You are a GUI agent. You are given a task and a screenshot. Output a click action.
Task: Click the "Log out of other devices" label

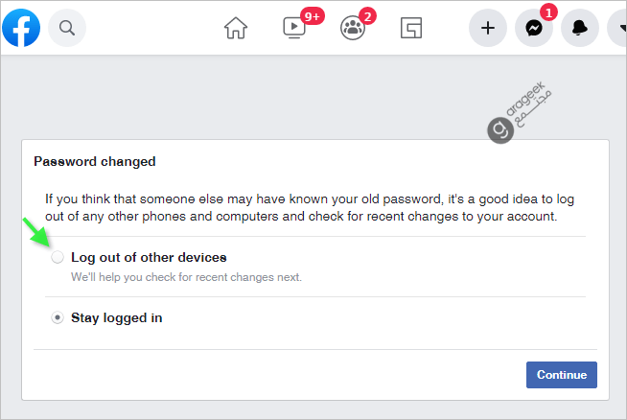tap(149, 257)
